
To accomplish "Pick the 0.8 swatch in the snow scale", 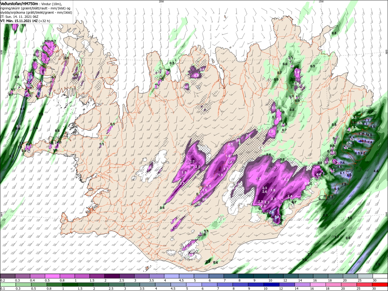I will click(x=67, y=276).
